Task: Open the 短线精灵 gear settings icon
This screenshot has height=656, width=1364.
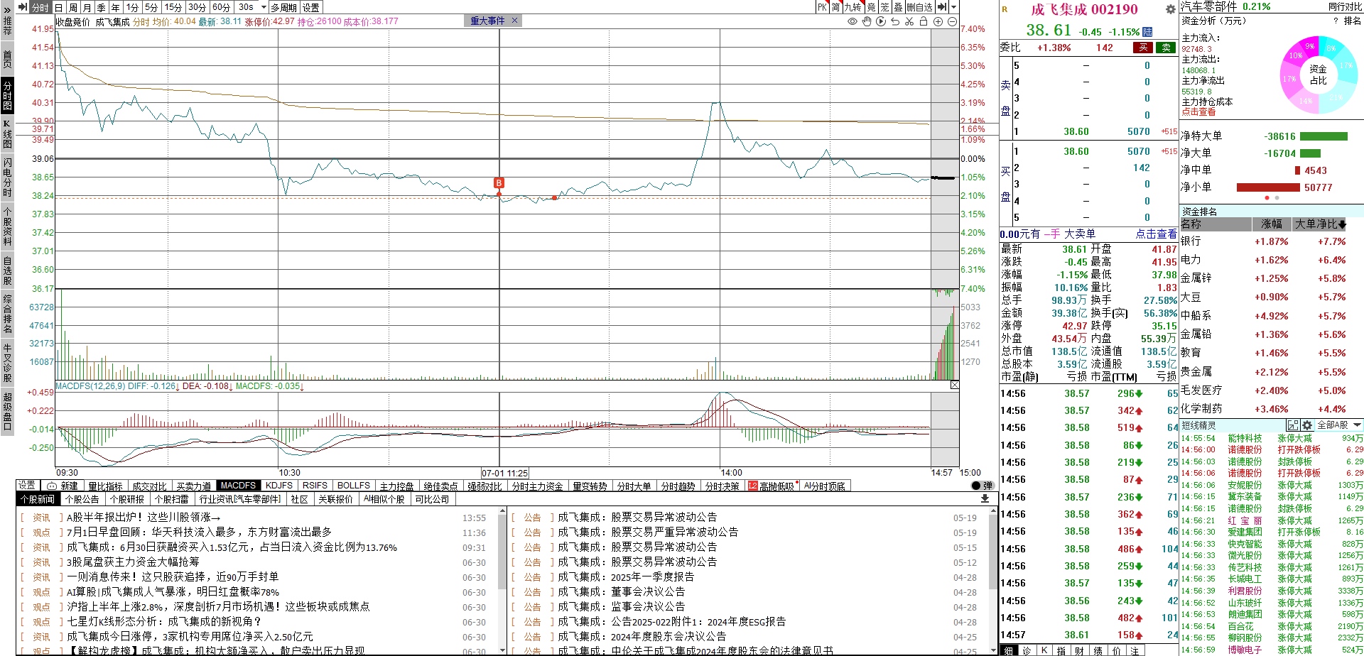Action: tap(1307, 425)
